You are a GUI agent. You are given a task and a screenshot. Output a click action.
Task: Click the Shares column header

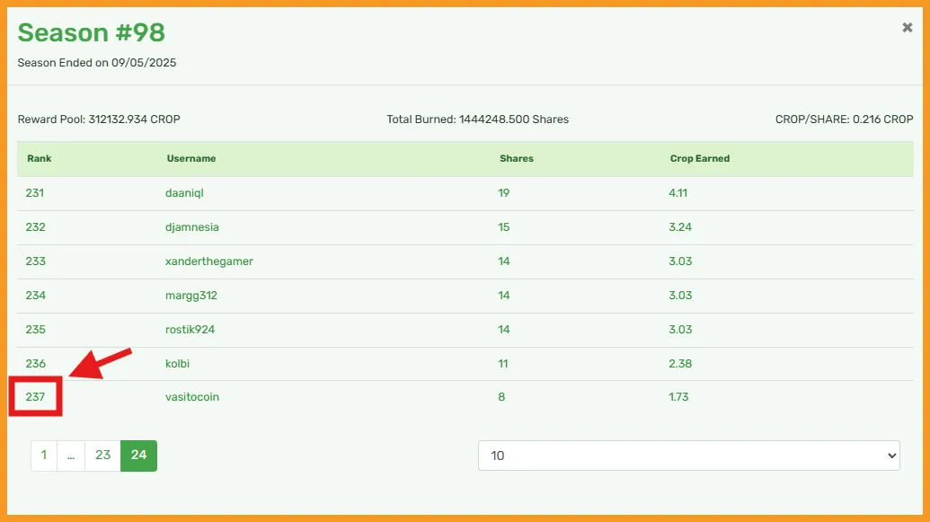tap(517, 158)
